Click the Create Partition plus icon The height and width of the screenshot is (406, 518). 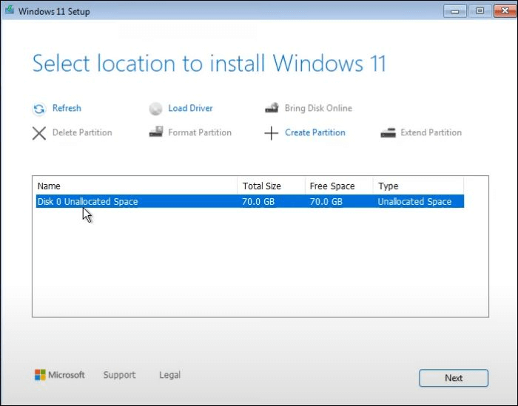coord(272,133)
